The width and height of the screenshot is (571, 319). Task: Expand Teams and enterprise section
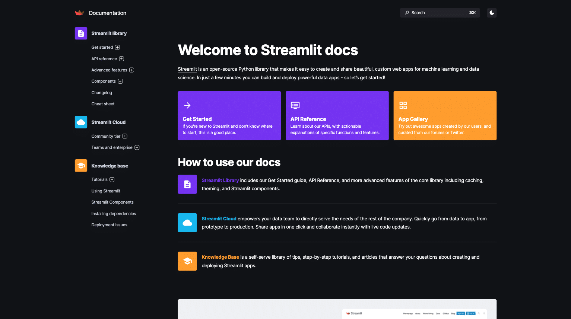[x=137, y=147]
